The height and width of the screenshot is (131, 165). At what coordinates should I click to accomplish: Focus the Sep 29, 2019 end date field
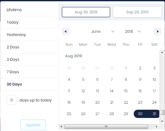(137, 12)
